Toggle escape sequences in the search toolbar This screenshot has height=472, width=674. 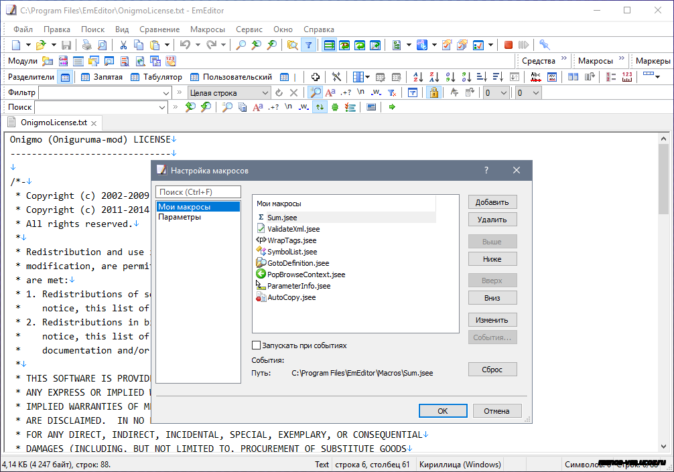(289, 107)
